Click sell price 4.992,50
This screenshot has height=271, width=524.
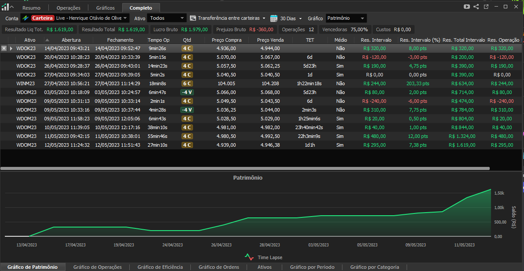(x=270, y=136)
